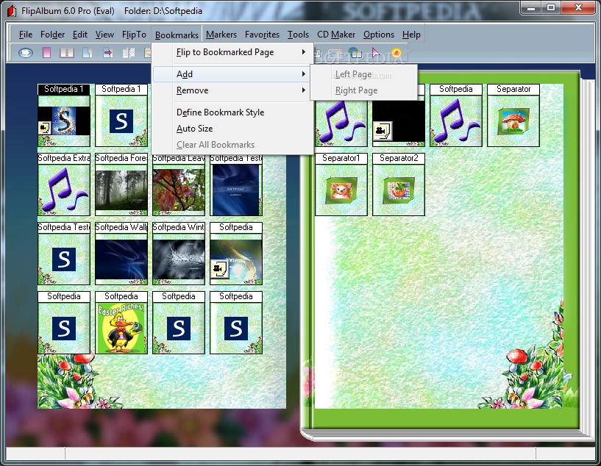
Task: Select the Softpedia Winter thumbnail
Action: tap(179, 254)
